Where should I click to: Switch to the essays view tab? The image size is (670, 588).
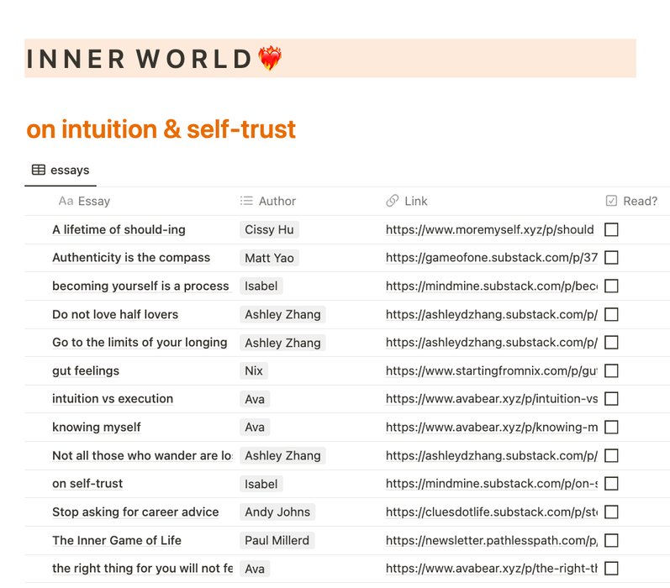(61, 171)
